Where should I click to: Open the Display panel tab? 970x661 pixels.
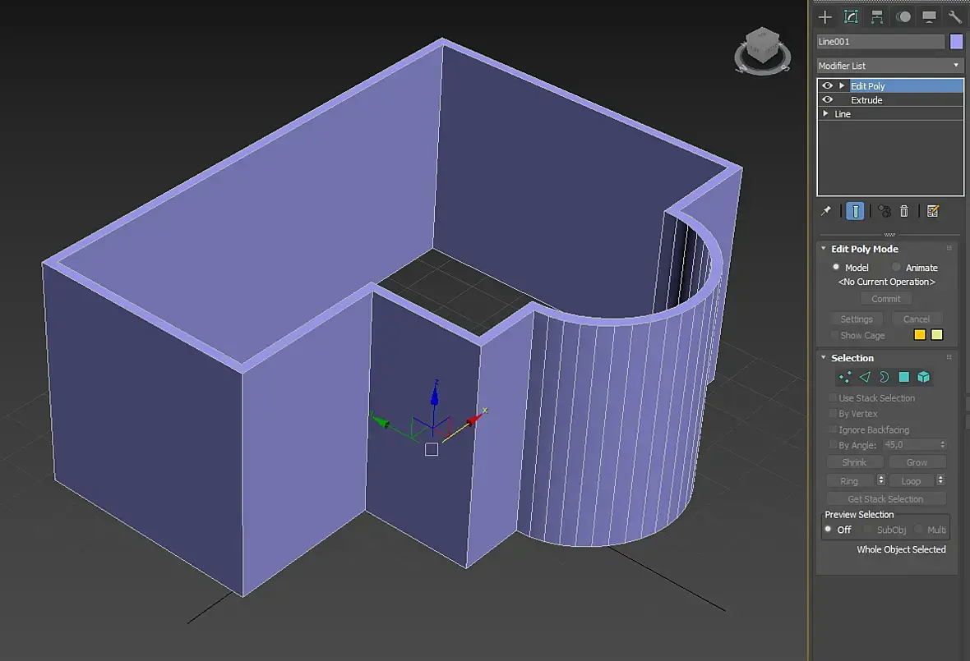click(x=929, y=17)
